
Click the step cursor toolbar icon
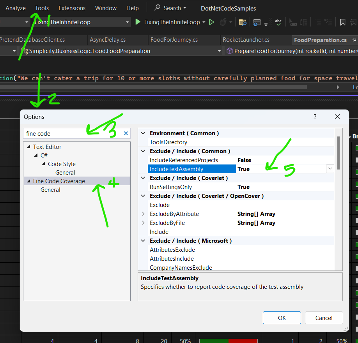293,22
